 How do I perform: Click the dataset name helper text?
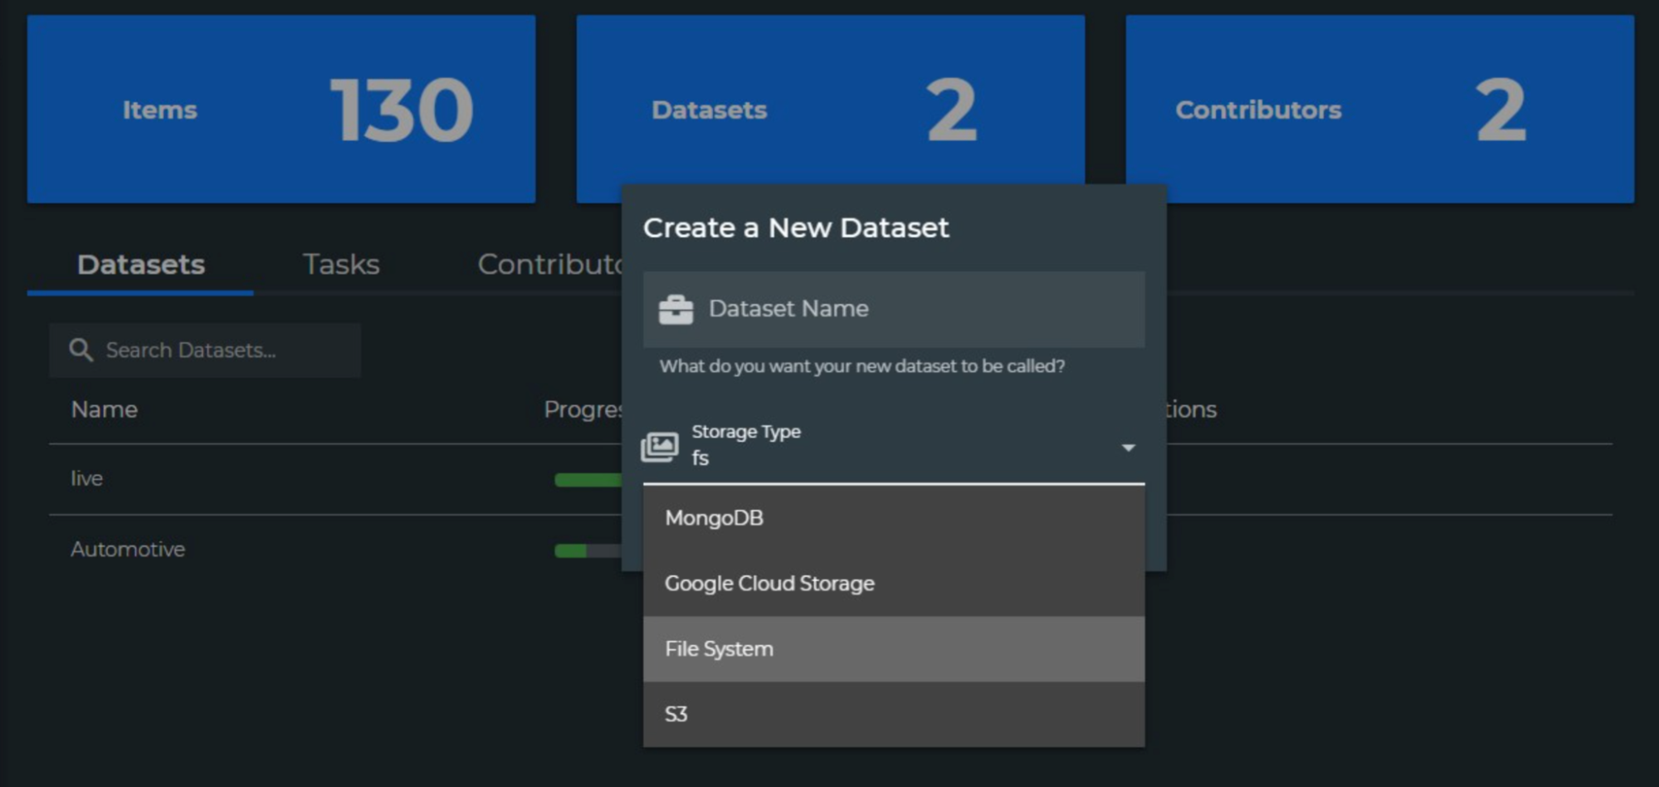pyautogui.click(x=861, y=366)
